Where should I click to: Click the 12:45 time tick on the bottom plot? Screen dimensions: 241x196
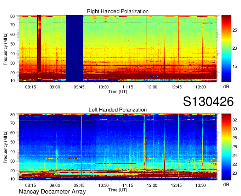click(x=176, y=185)
